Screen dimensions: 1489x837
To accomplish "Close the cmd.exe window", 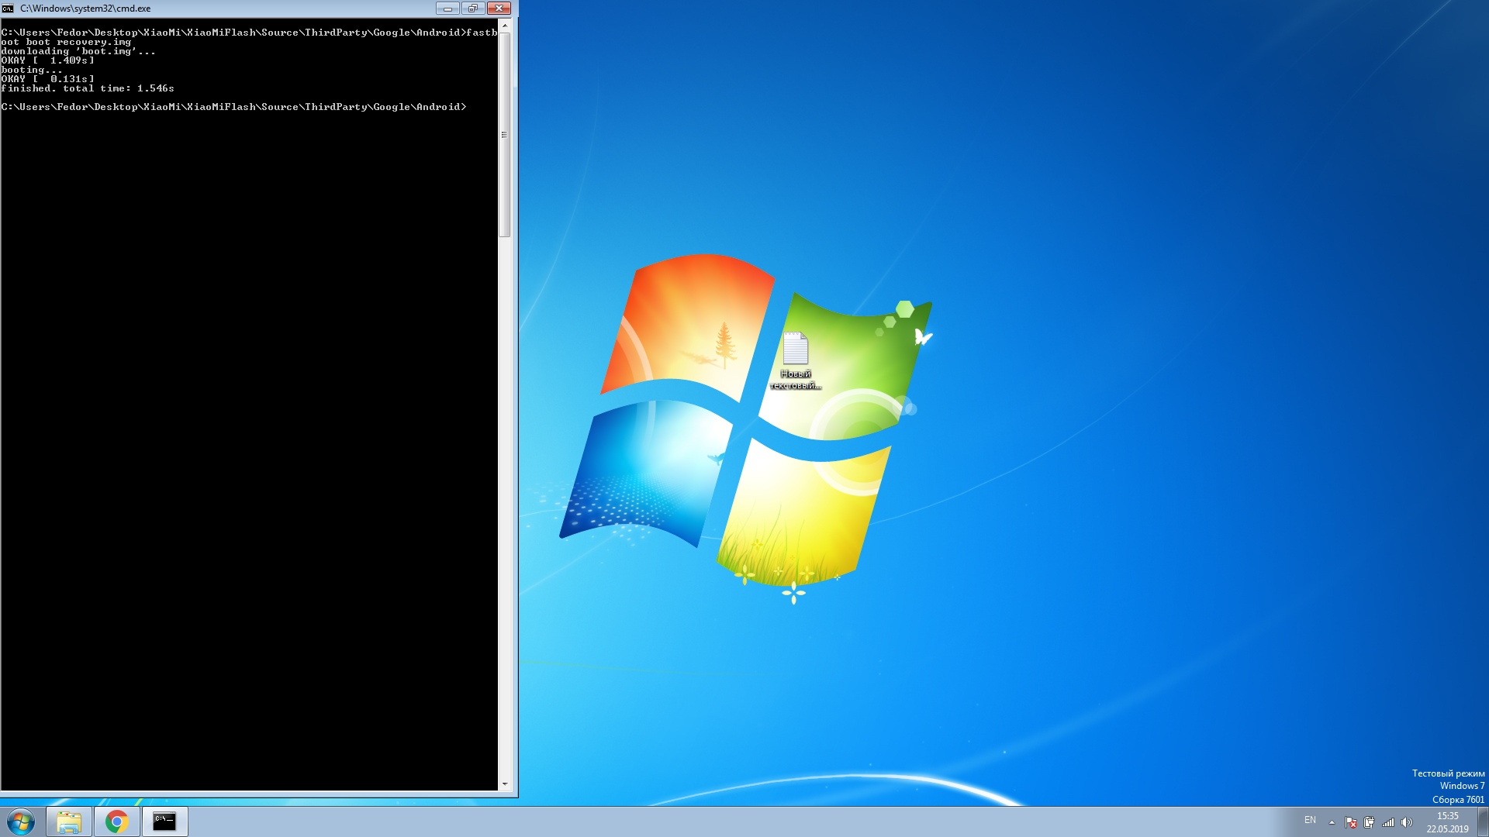I will point(499,9).
